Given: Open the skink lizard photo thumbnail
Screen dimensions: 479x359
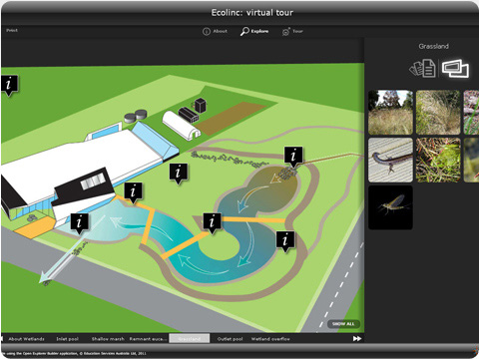Looking at the screenshot, I should (x=390, y=160).
